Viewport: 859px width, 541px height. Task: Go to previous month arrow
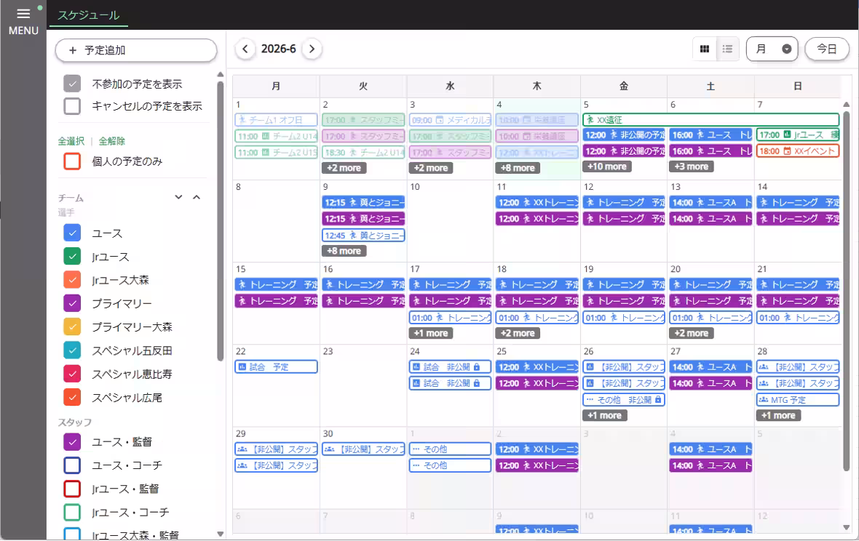point(245,49)
